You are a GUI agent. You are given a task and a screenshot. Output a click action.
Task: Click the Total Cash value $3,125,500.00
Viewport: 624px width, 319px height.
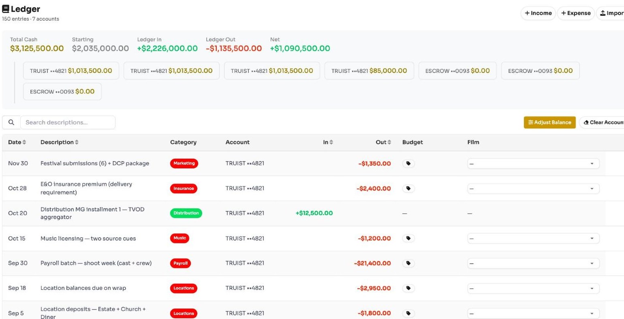[x=37, y=49]
